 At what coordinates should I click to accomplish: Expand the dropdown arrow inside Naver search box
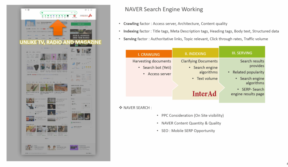pos(73,13)
